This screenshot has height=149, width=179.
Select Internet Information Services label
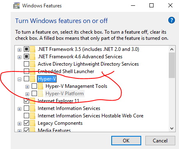(x=69, y=108)
